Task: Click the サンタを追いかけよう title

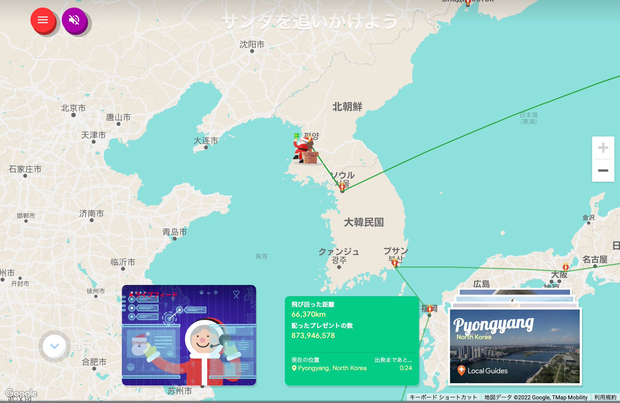Action: tap(310, 22)
